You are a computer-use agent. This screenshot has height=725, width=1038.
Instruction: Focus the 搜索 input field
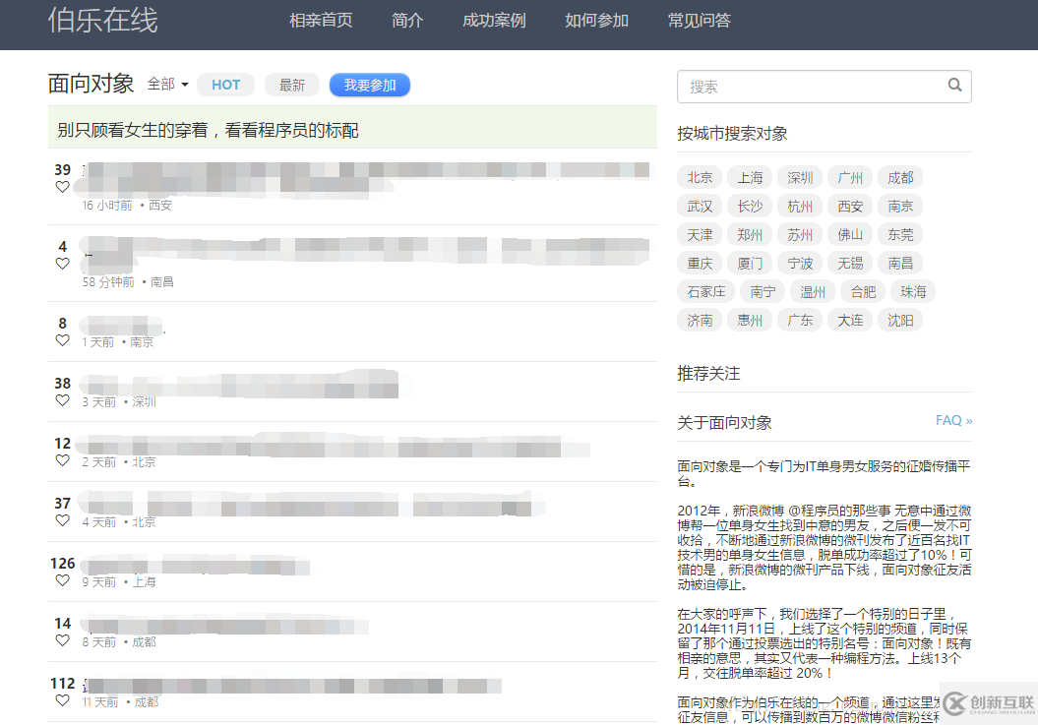(824, 86)
